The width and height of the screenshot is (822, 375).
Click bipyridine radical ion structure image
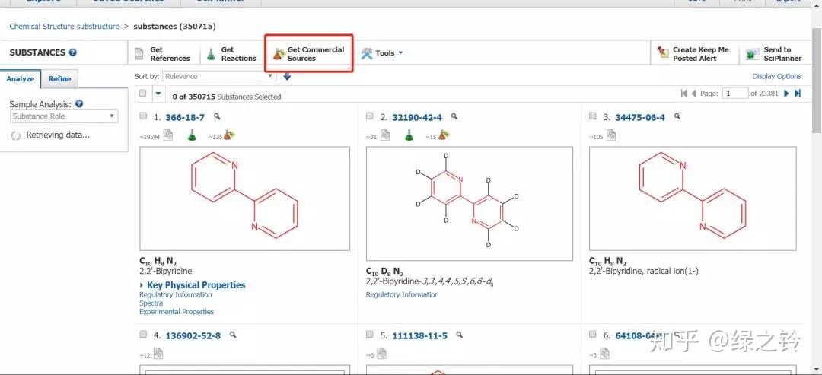693,199
